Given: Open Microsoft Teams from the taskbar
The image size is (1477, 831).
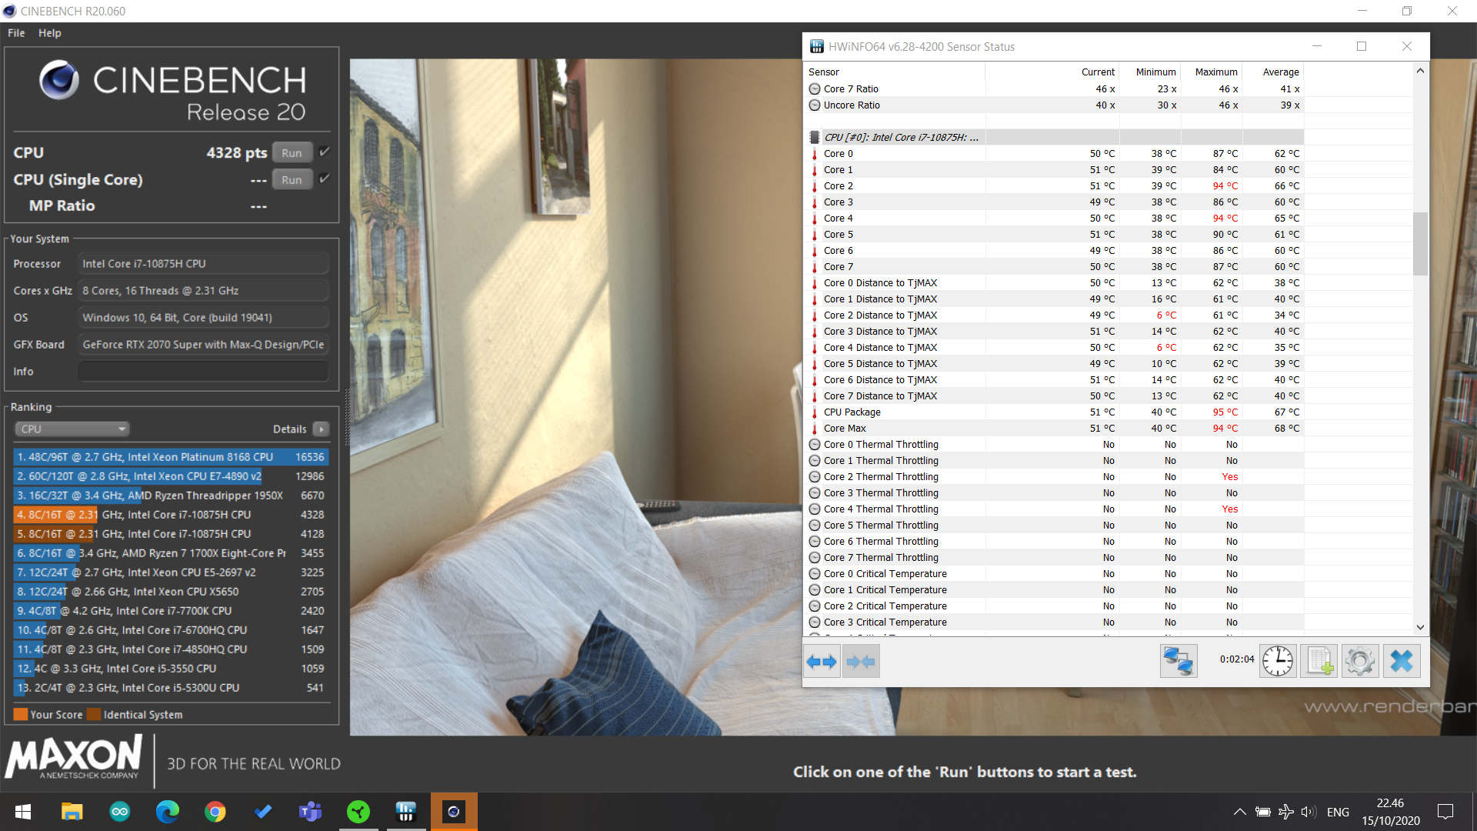Looking at the screenshot, I should 311,812.
